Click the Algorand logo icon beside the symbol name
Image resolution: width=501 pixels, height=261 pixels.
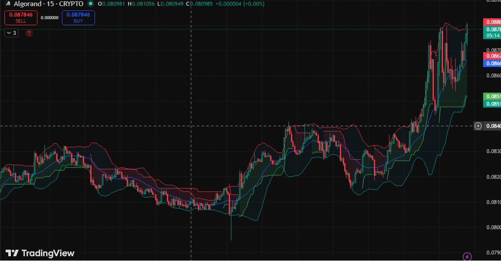8,4
